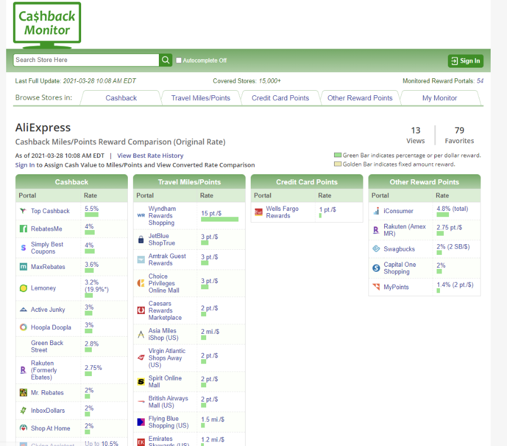Viewport: 507px width, 446px height.
Task: Click the Cashback Monitor logo
Action: (47, 25)
